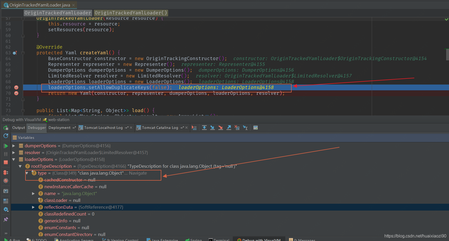
Task: Step Over the current line
Action: (204, 128)
